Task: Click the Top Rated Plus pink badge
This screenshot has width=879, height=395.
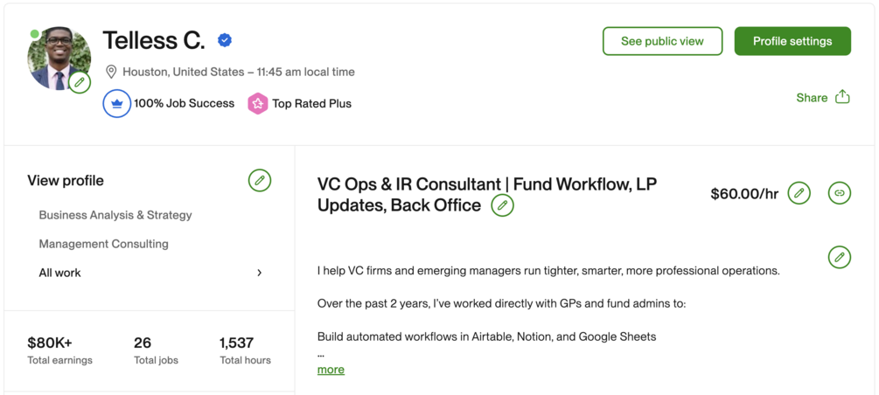Action: pyautogui.click(x=257, y=103)
